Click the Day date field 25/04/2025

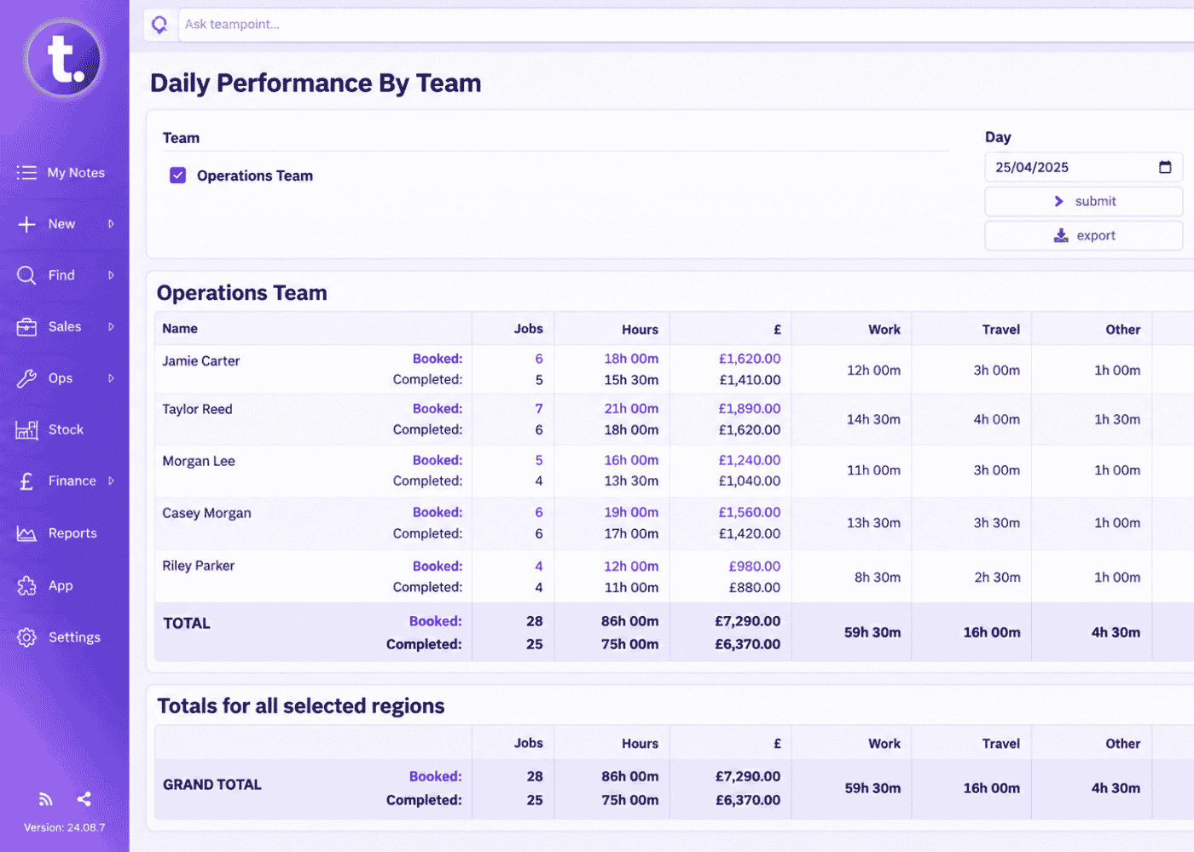pyautogui.click(x=1084, y=167)
